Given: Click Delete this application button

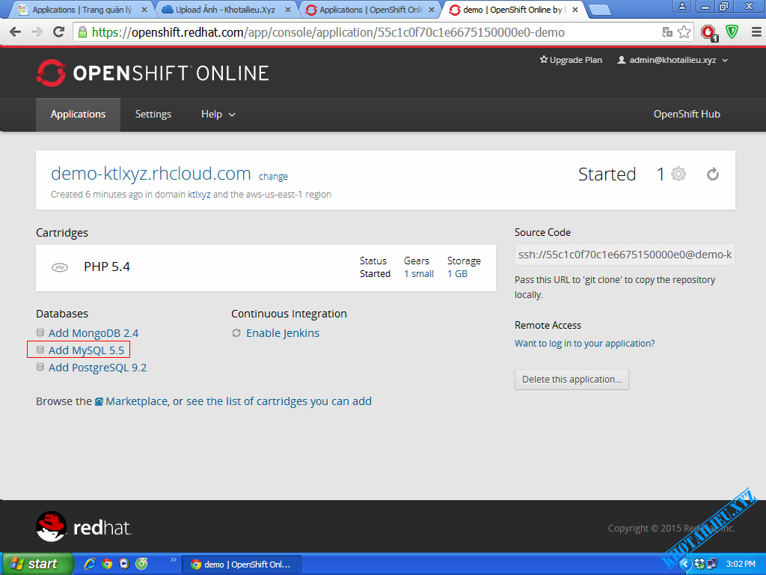Looking at the screenshot, I should tap(572, 379).
